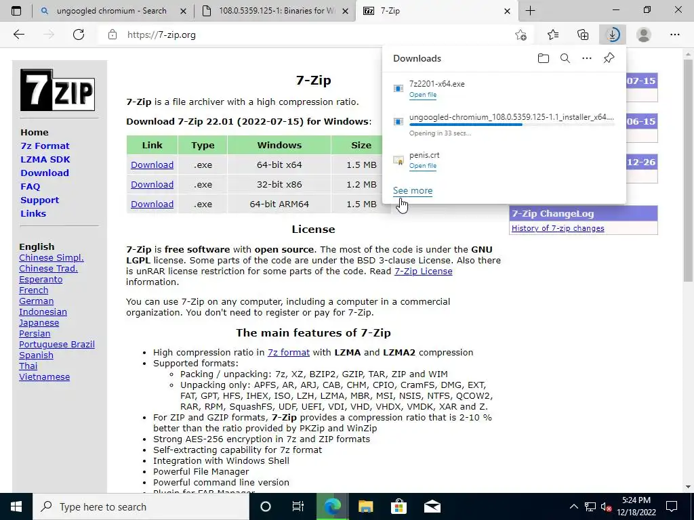Screen dimensions: 694x520
Task: Switch to ungoogled chromium Search tab
Action: pyautogui.click(x=111, y=11)
